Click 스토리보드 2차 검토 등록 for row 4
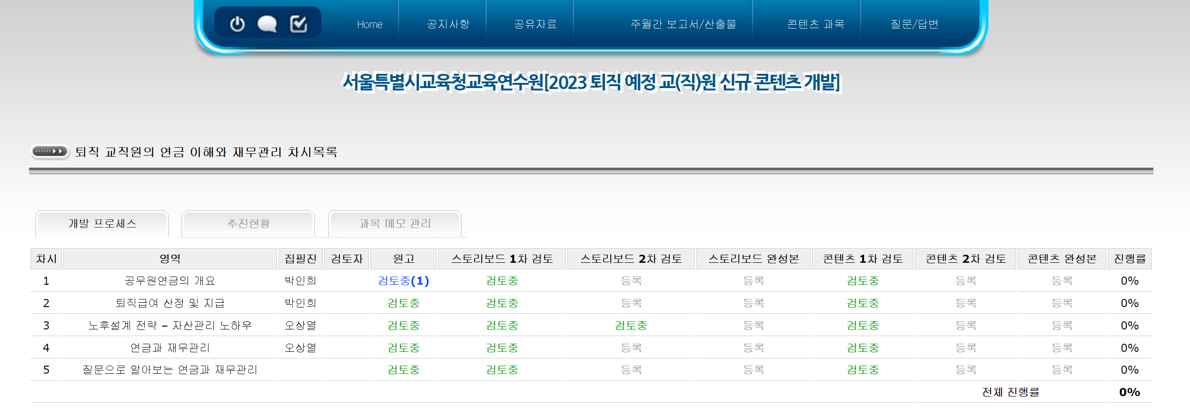1190x408 pixels. tap(631, 348)
